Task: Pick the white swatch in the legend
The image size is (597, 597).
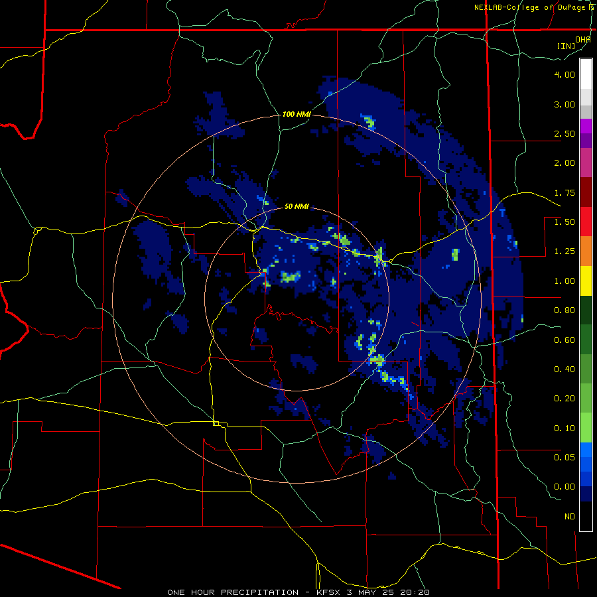Action: point(586,74)
